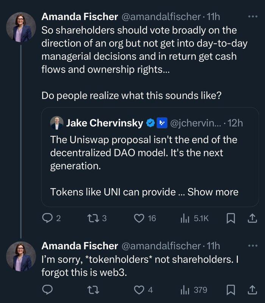
Task: Reply to the first Amanda Fischer tweet
Action: [x=47, y=218]
